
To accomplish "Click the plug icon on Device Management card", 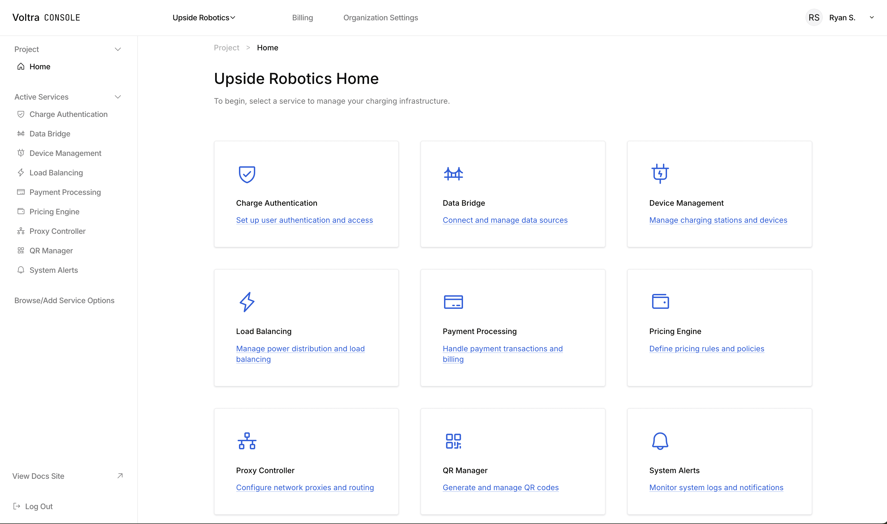I will [660, 173].
